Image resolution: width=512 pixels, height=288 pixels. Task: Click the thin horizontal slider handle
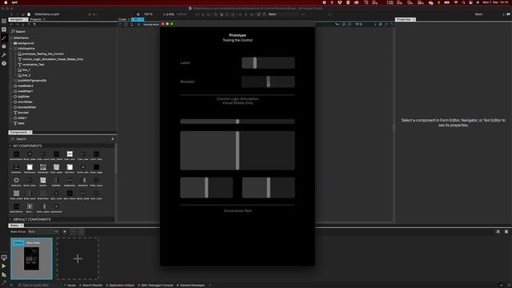[x=238, y=122]
